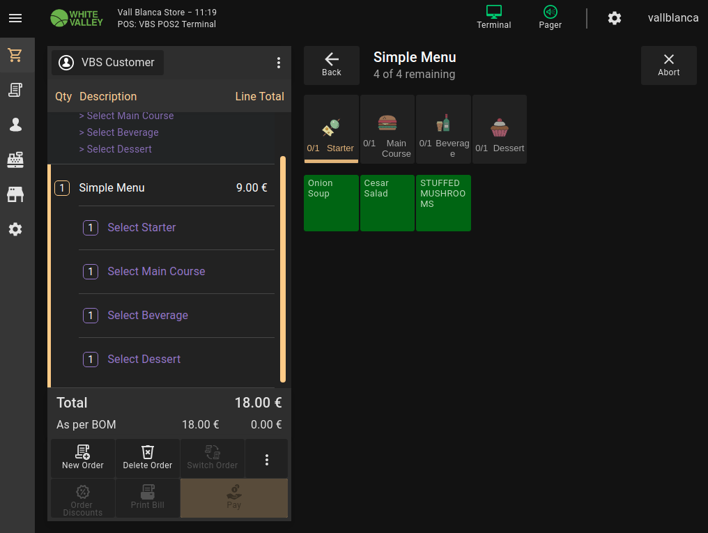Open more order actions menu
The image size is (708, 533).
click(267, 459)
